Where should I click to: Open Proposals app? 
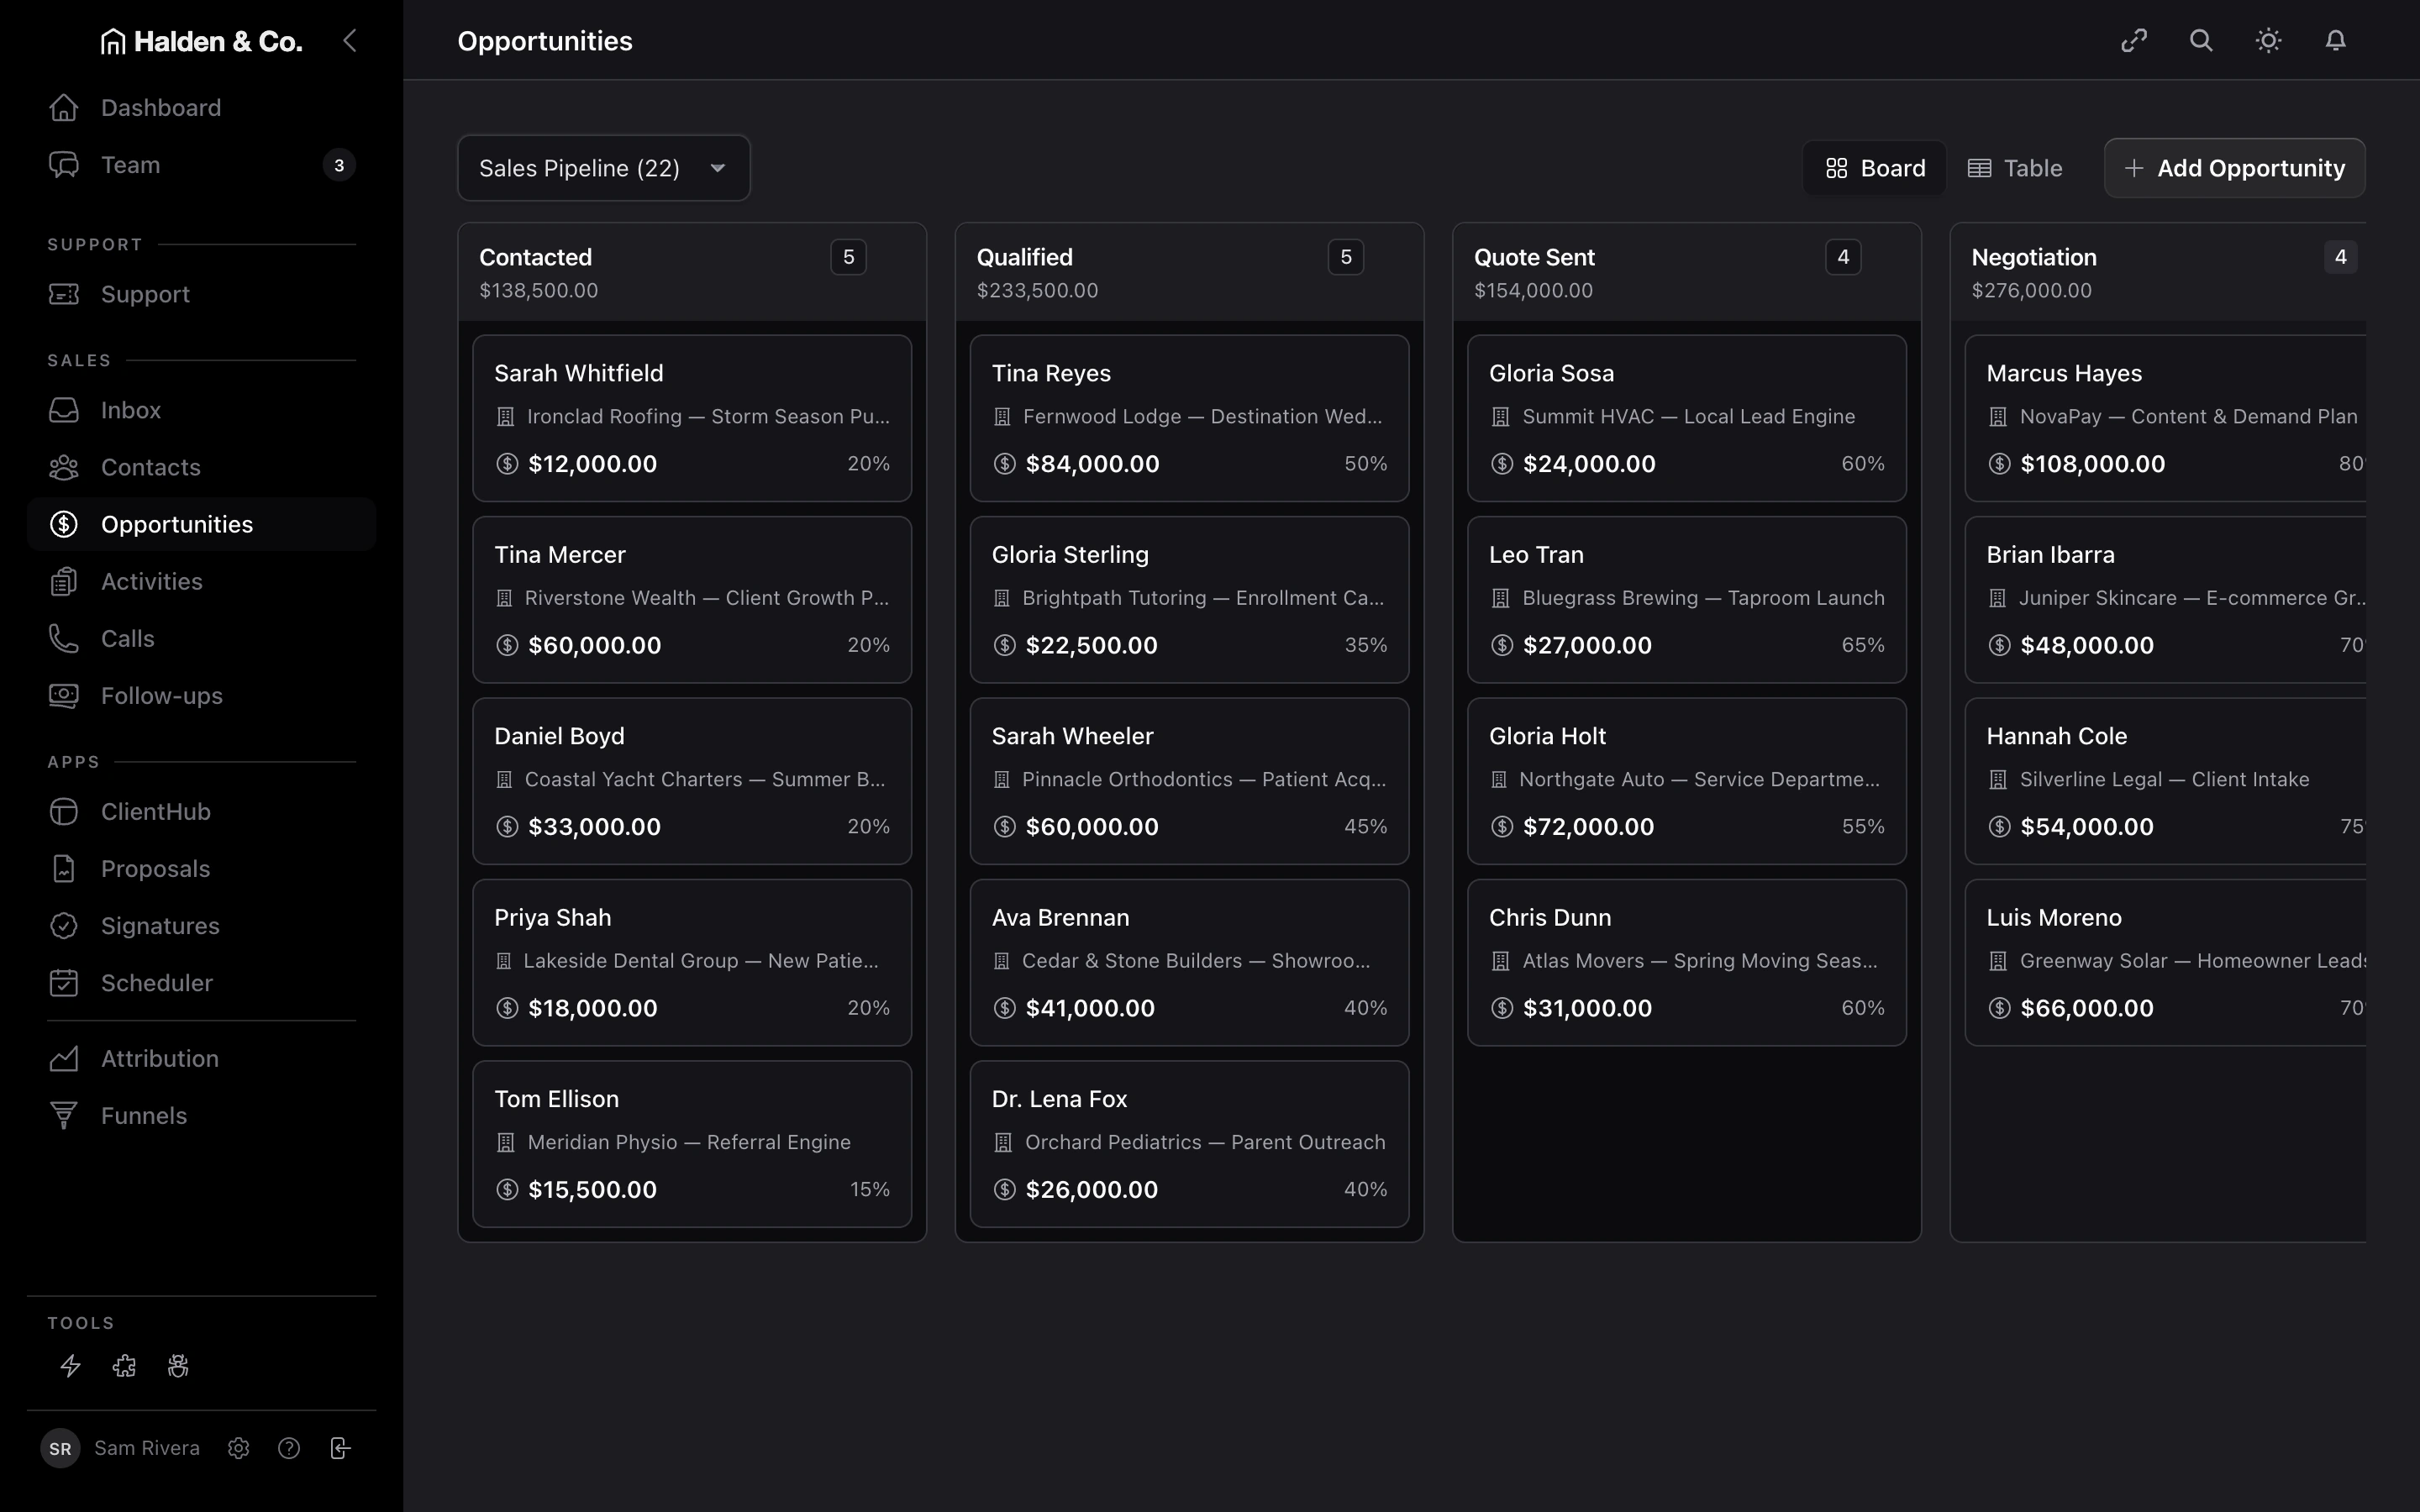tap(202, 869)
